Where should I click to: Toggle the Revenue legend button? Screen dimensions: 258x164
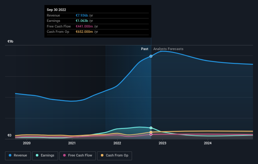click(x=18, y=156)
